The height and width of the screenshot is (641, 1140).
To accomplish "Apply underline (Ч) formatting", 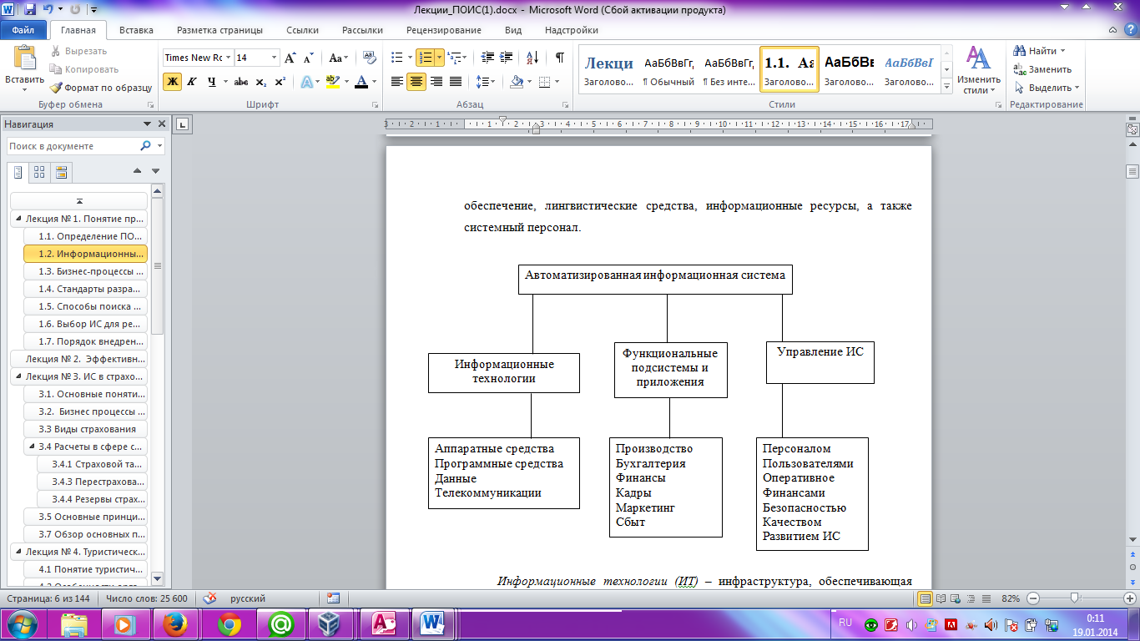I will click(x=211, y=82).
